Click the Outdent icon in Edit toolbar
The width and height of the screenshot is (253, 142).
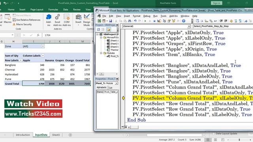(226, 21)
